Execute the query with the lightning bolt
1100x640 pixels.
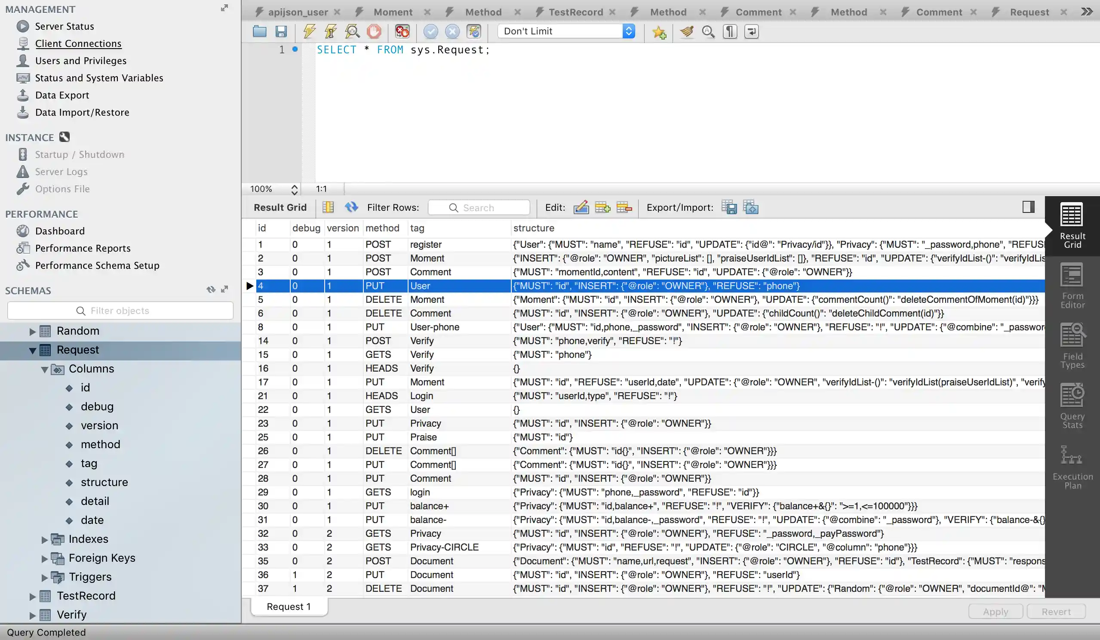click(310, 31)
